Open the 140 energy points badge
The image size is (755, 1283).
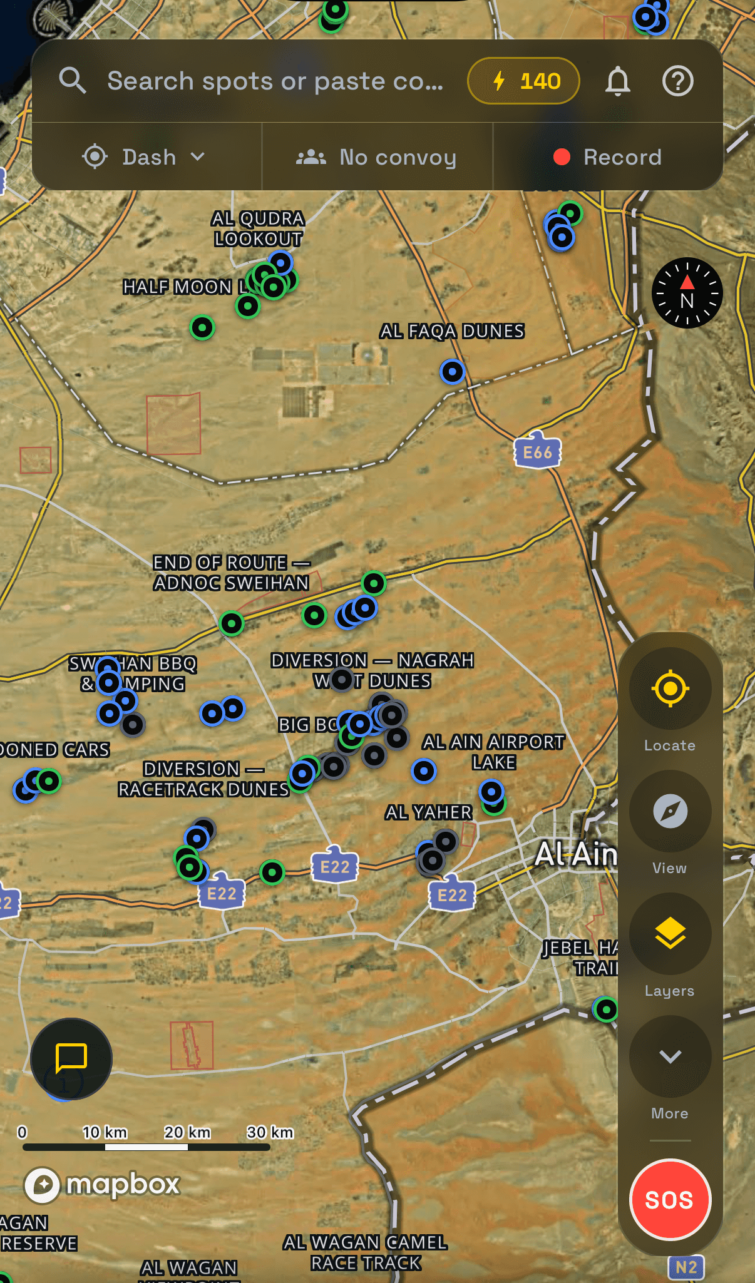point(523,81)
